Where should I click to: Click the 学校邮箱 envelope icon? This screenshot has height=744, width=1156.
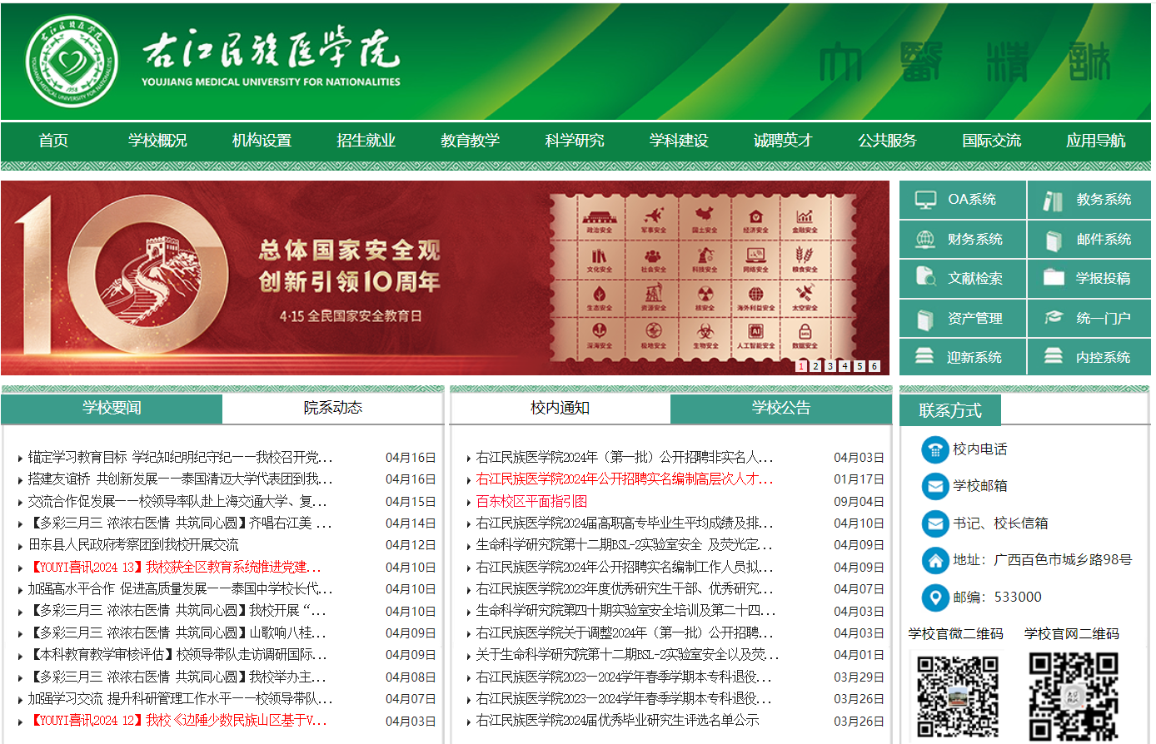click(935, 486)
